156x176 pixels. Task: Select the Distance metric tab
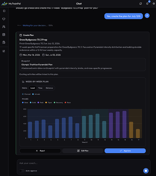point(49,88)
